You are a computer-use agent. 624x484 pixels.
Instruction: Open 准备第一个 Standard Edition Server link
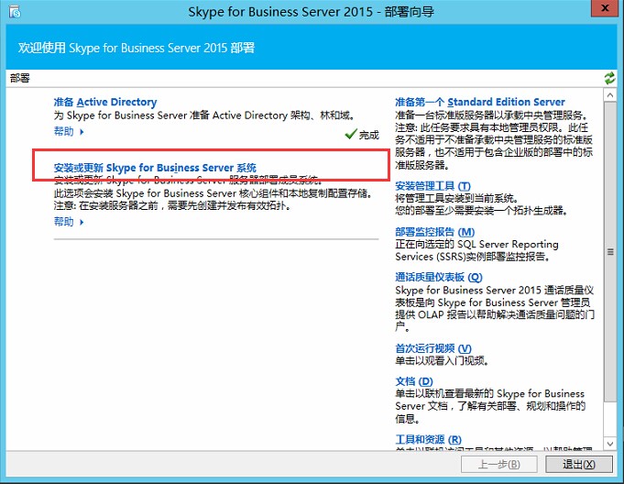pos(480,102)
